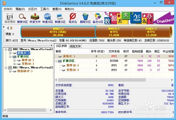Screen dimensions: 176x120
Task: Open Search Partitions (搜索分区) tool
Action: (x=22, y=18)
